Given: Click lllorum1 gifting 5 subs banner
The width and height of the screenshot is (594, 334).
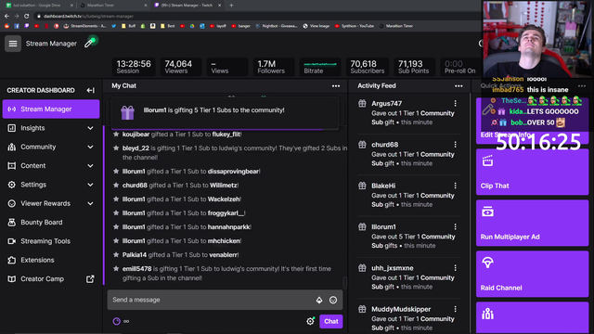Looking at the screenshot, I should coord(225,113).
